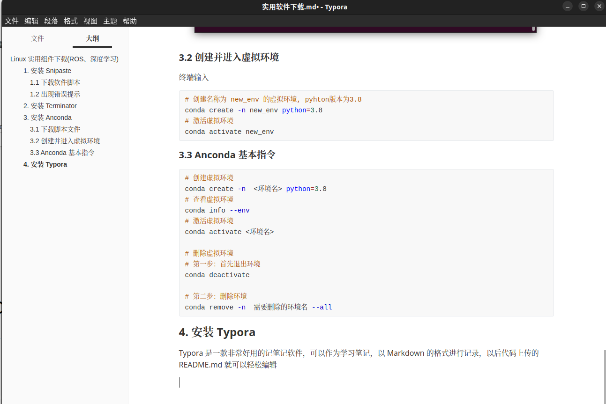
Task: Maximize the Typora window
Action: point(583,7)
